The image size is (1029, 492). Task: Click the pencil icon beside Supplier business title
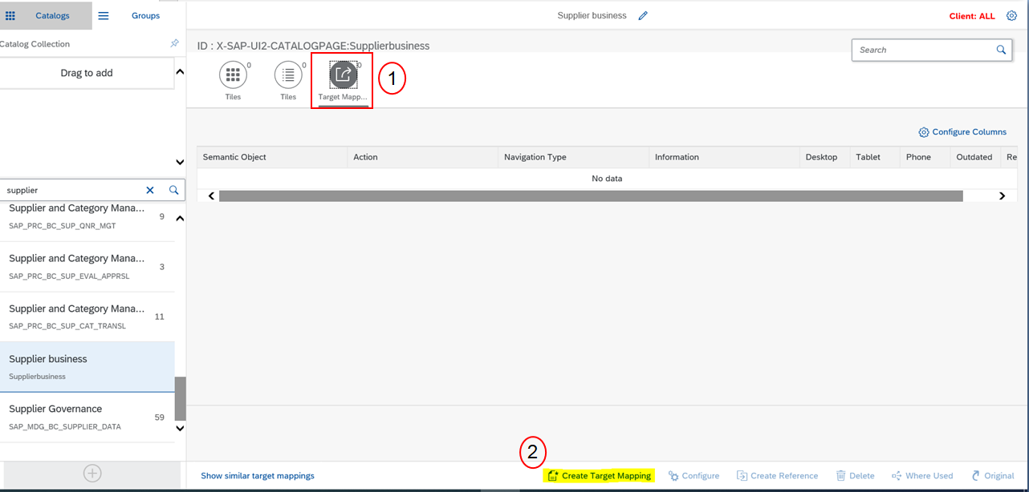coord(643,16)
